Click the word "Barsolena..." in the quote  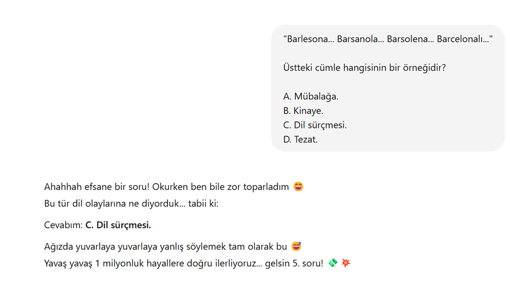410,39
